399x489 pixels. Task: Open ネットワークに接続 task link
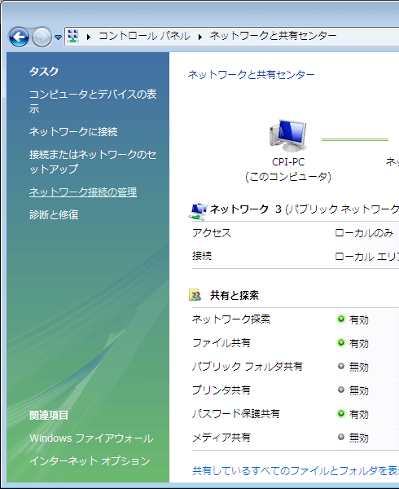[x=73, y=131]
